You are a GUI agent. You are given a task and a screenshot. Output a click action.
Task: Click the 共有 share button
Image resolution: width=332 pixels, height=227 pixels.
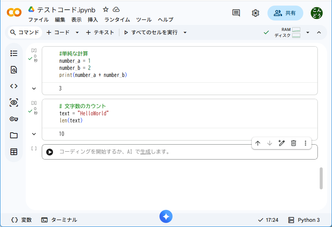(x=285, y=13)
